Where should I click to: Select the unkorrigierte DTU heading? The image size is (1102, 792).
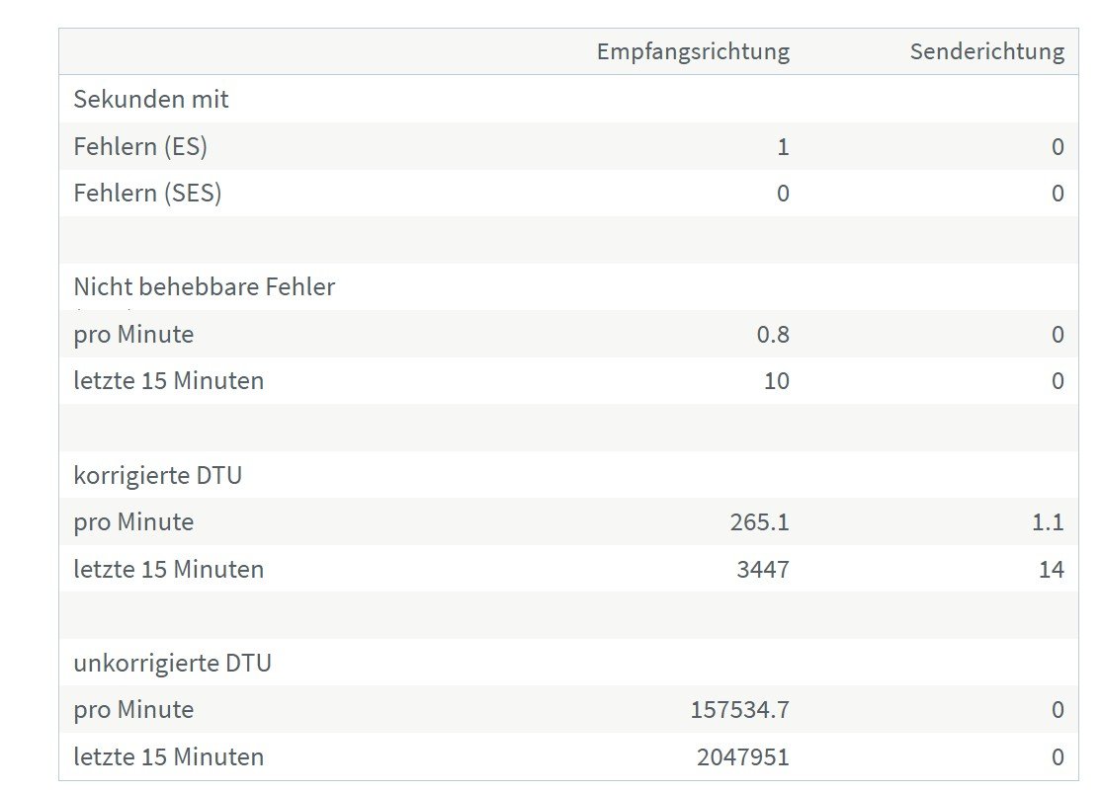pyautogui.click(x=173, y=663)
